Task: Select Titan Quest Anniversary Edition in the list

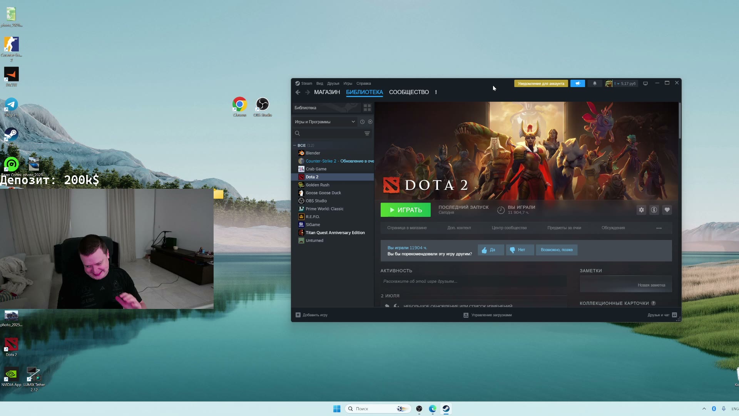Action: coord(333,233)
